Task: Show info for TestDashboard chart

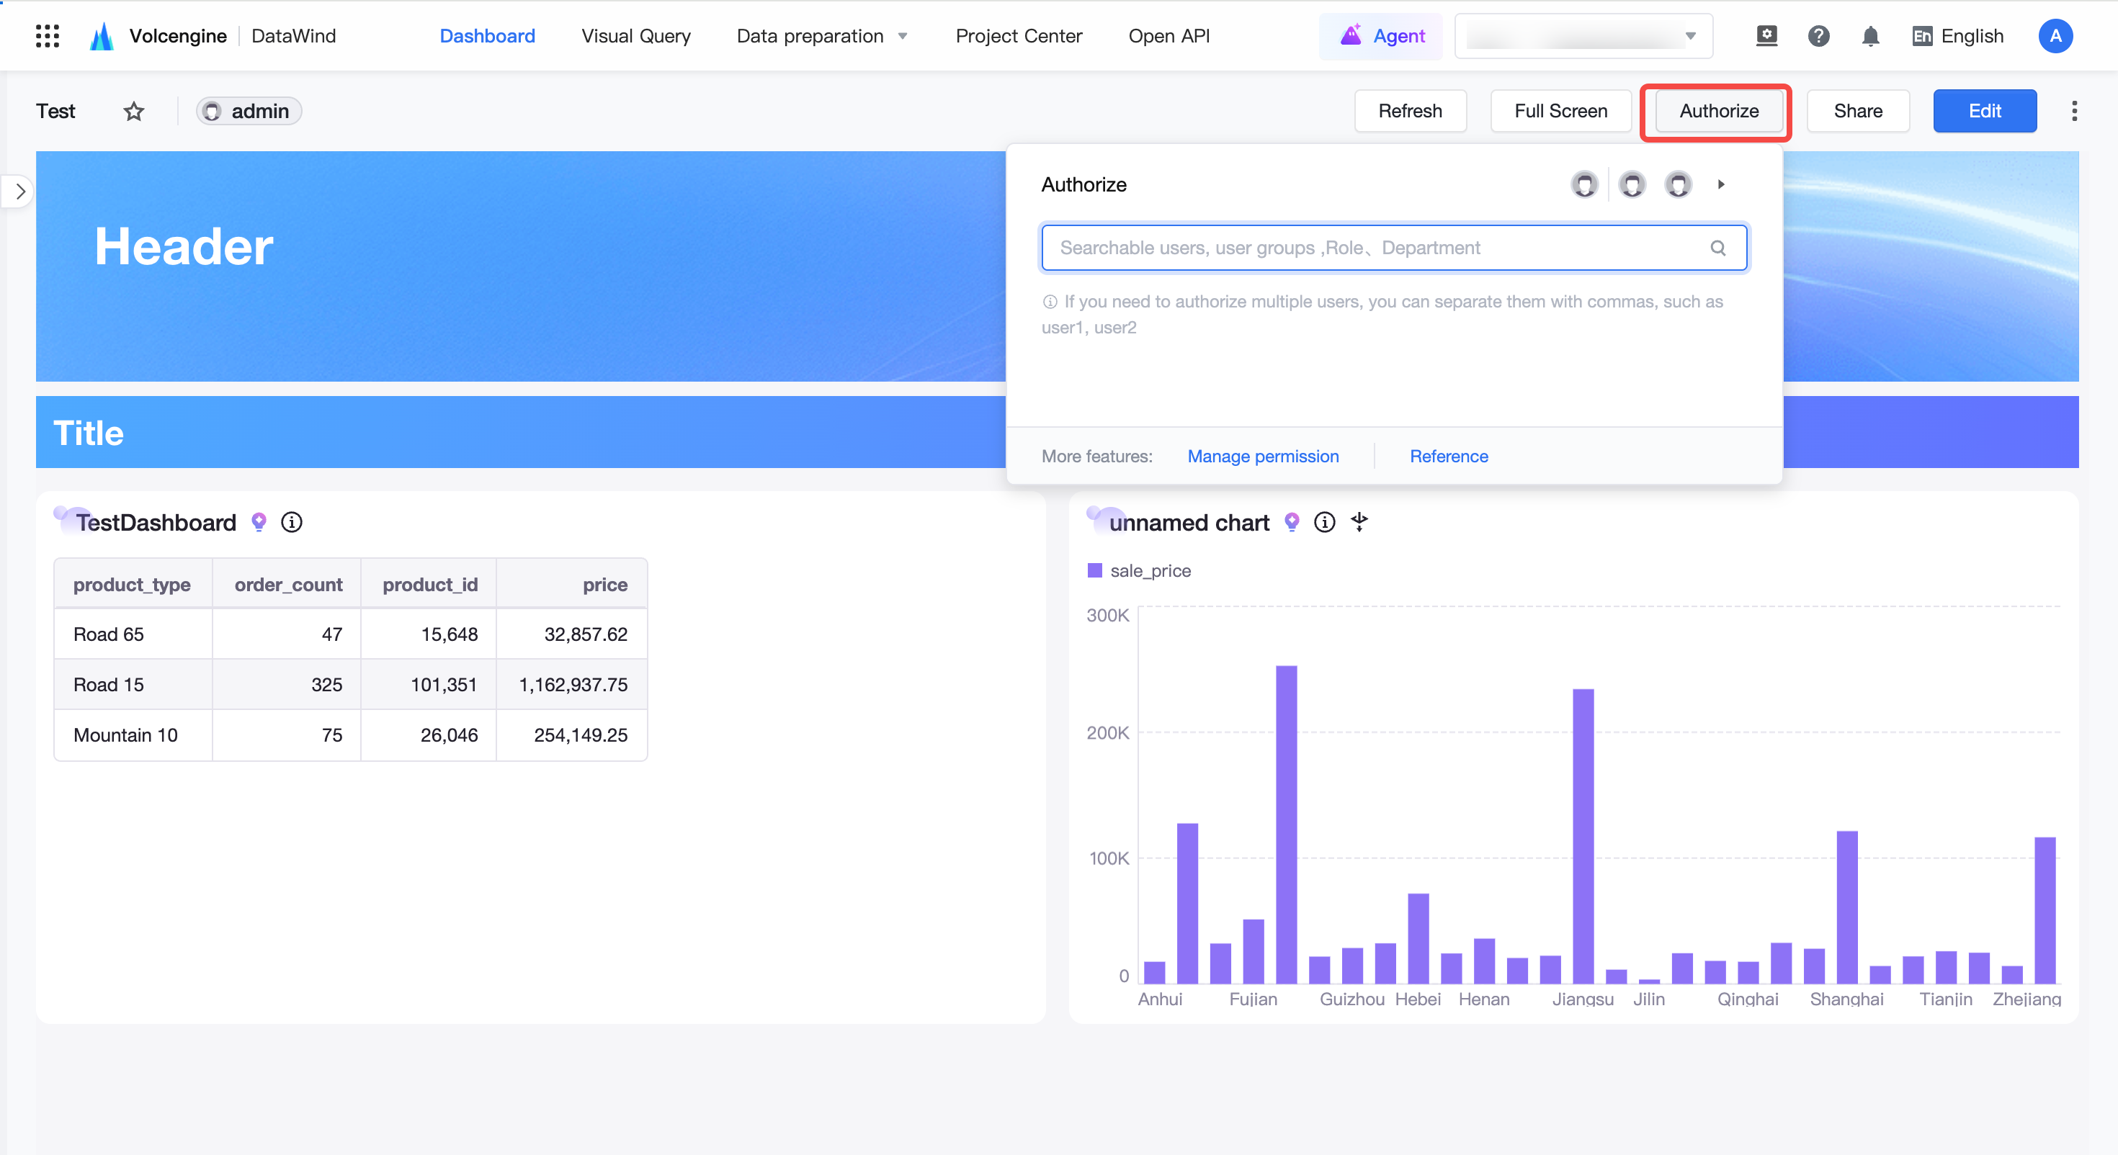Action: (292, 522)
